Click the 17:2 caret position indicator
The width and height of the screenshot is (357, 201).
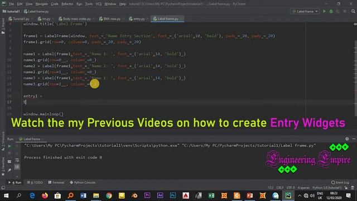271,188
